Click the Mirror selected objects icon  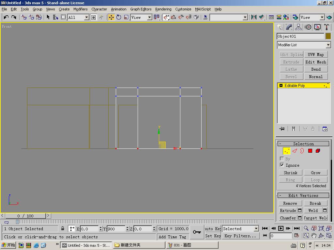[x=254, y=17]
